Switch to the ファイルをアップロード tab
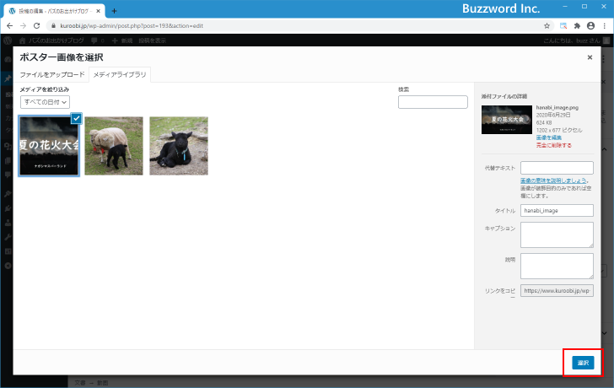The height and width of the screenshot is (388, 614). (x=52, y=75)
